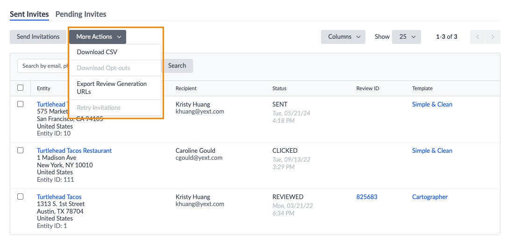Click 1313 S. 1st Street address
Screen dimensions: 514x243
61,204
